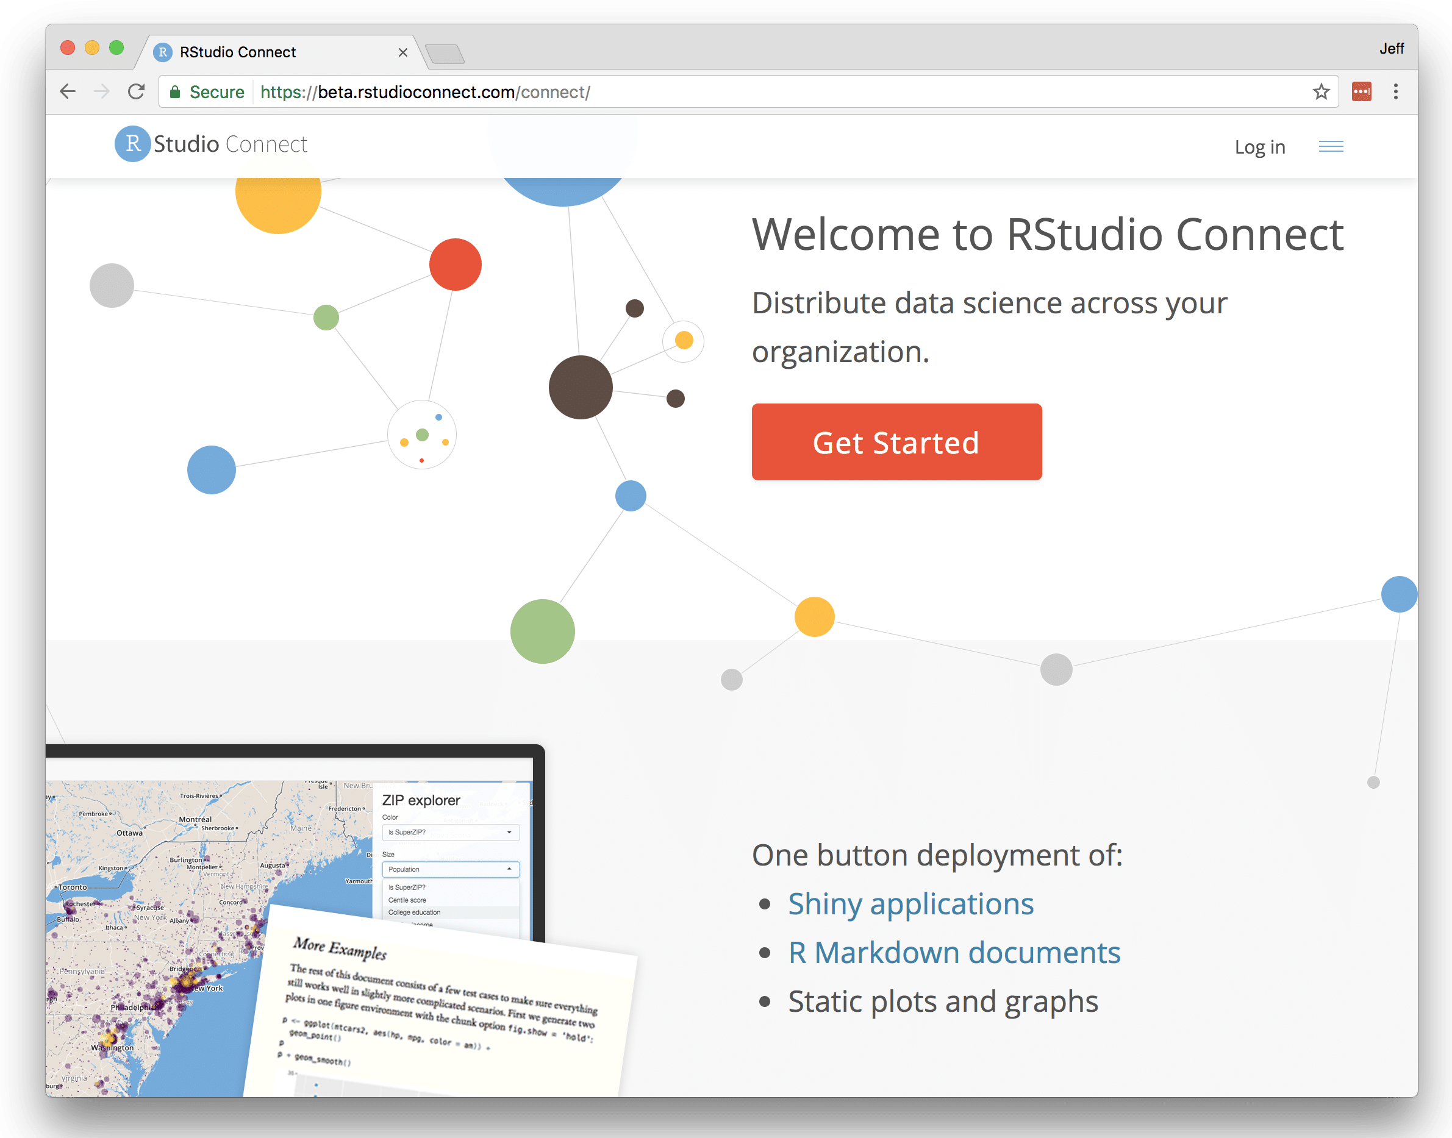Open the Shiny applications link
1452x1138 pixels.
910,904
